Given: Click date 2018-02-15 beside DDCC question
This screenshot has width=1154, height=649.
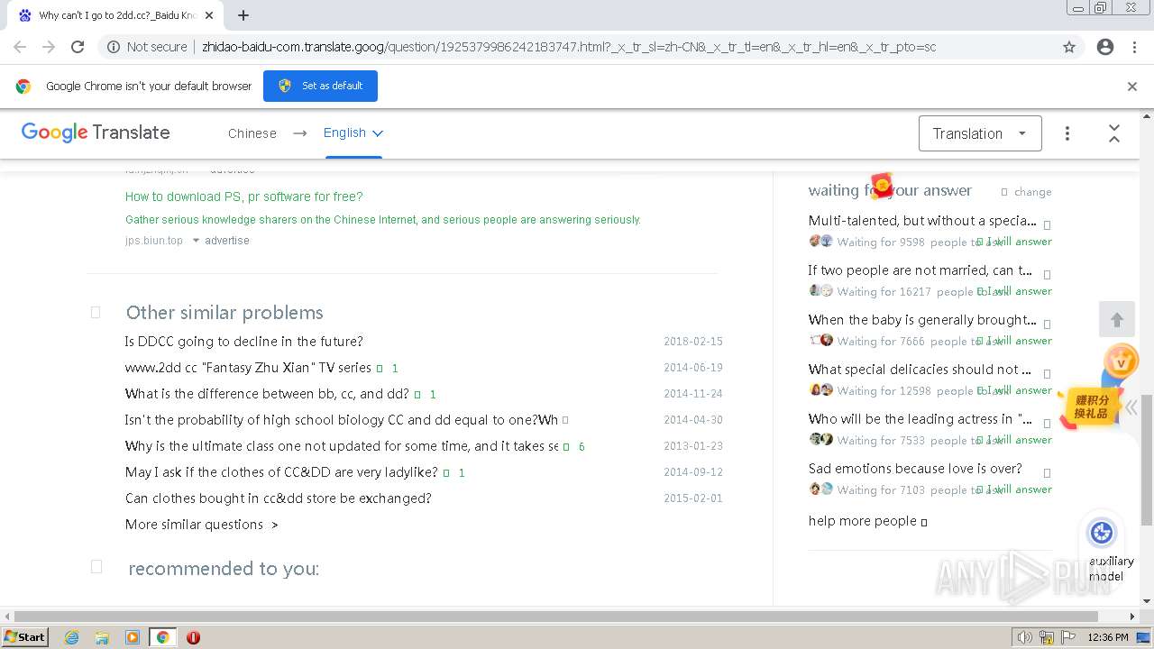Looking at the screenshot, I should point(693,342).
